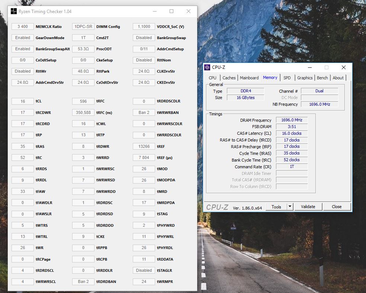The image size is (366, 293).
Task: Close the Ryzen Timing Checker window
Action: (188, 11)
